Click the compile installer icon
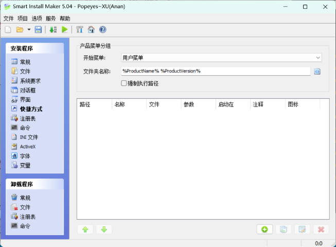 click(x=53, y=30)
